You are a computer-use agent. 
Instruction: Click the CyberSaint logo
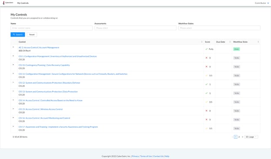[8, 3]
